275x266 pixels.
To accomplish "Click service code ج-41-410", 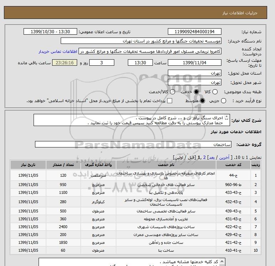I will [233, 250].
